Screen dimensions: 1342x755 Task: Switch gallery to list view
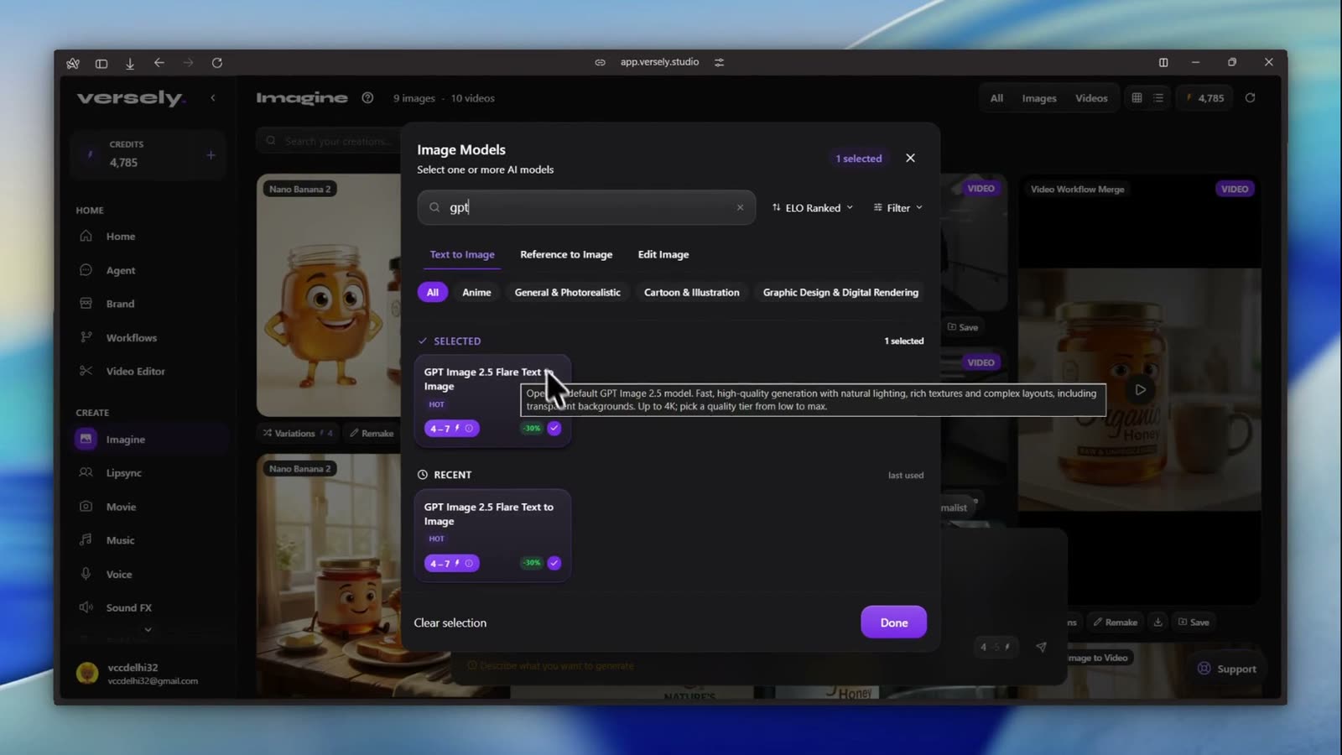tap(1158, 98)
